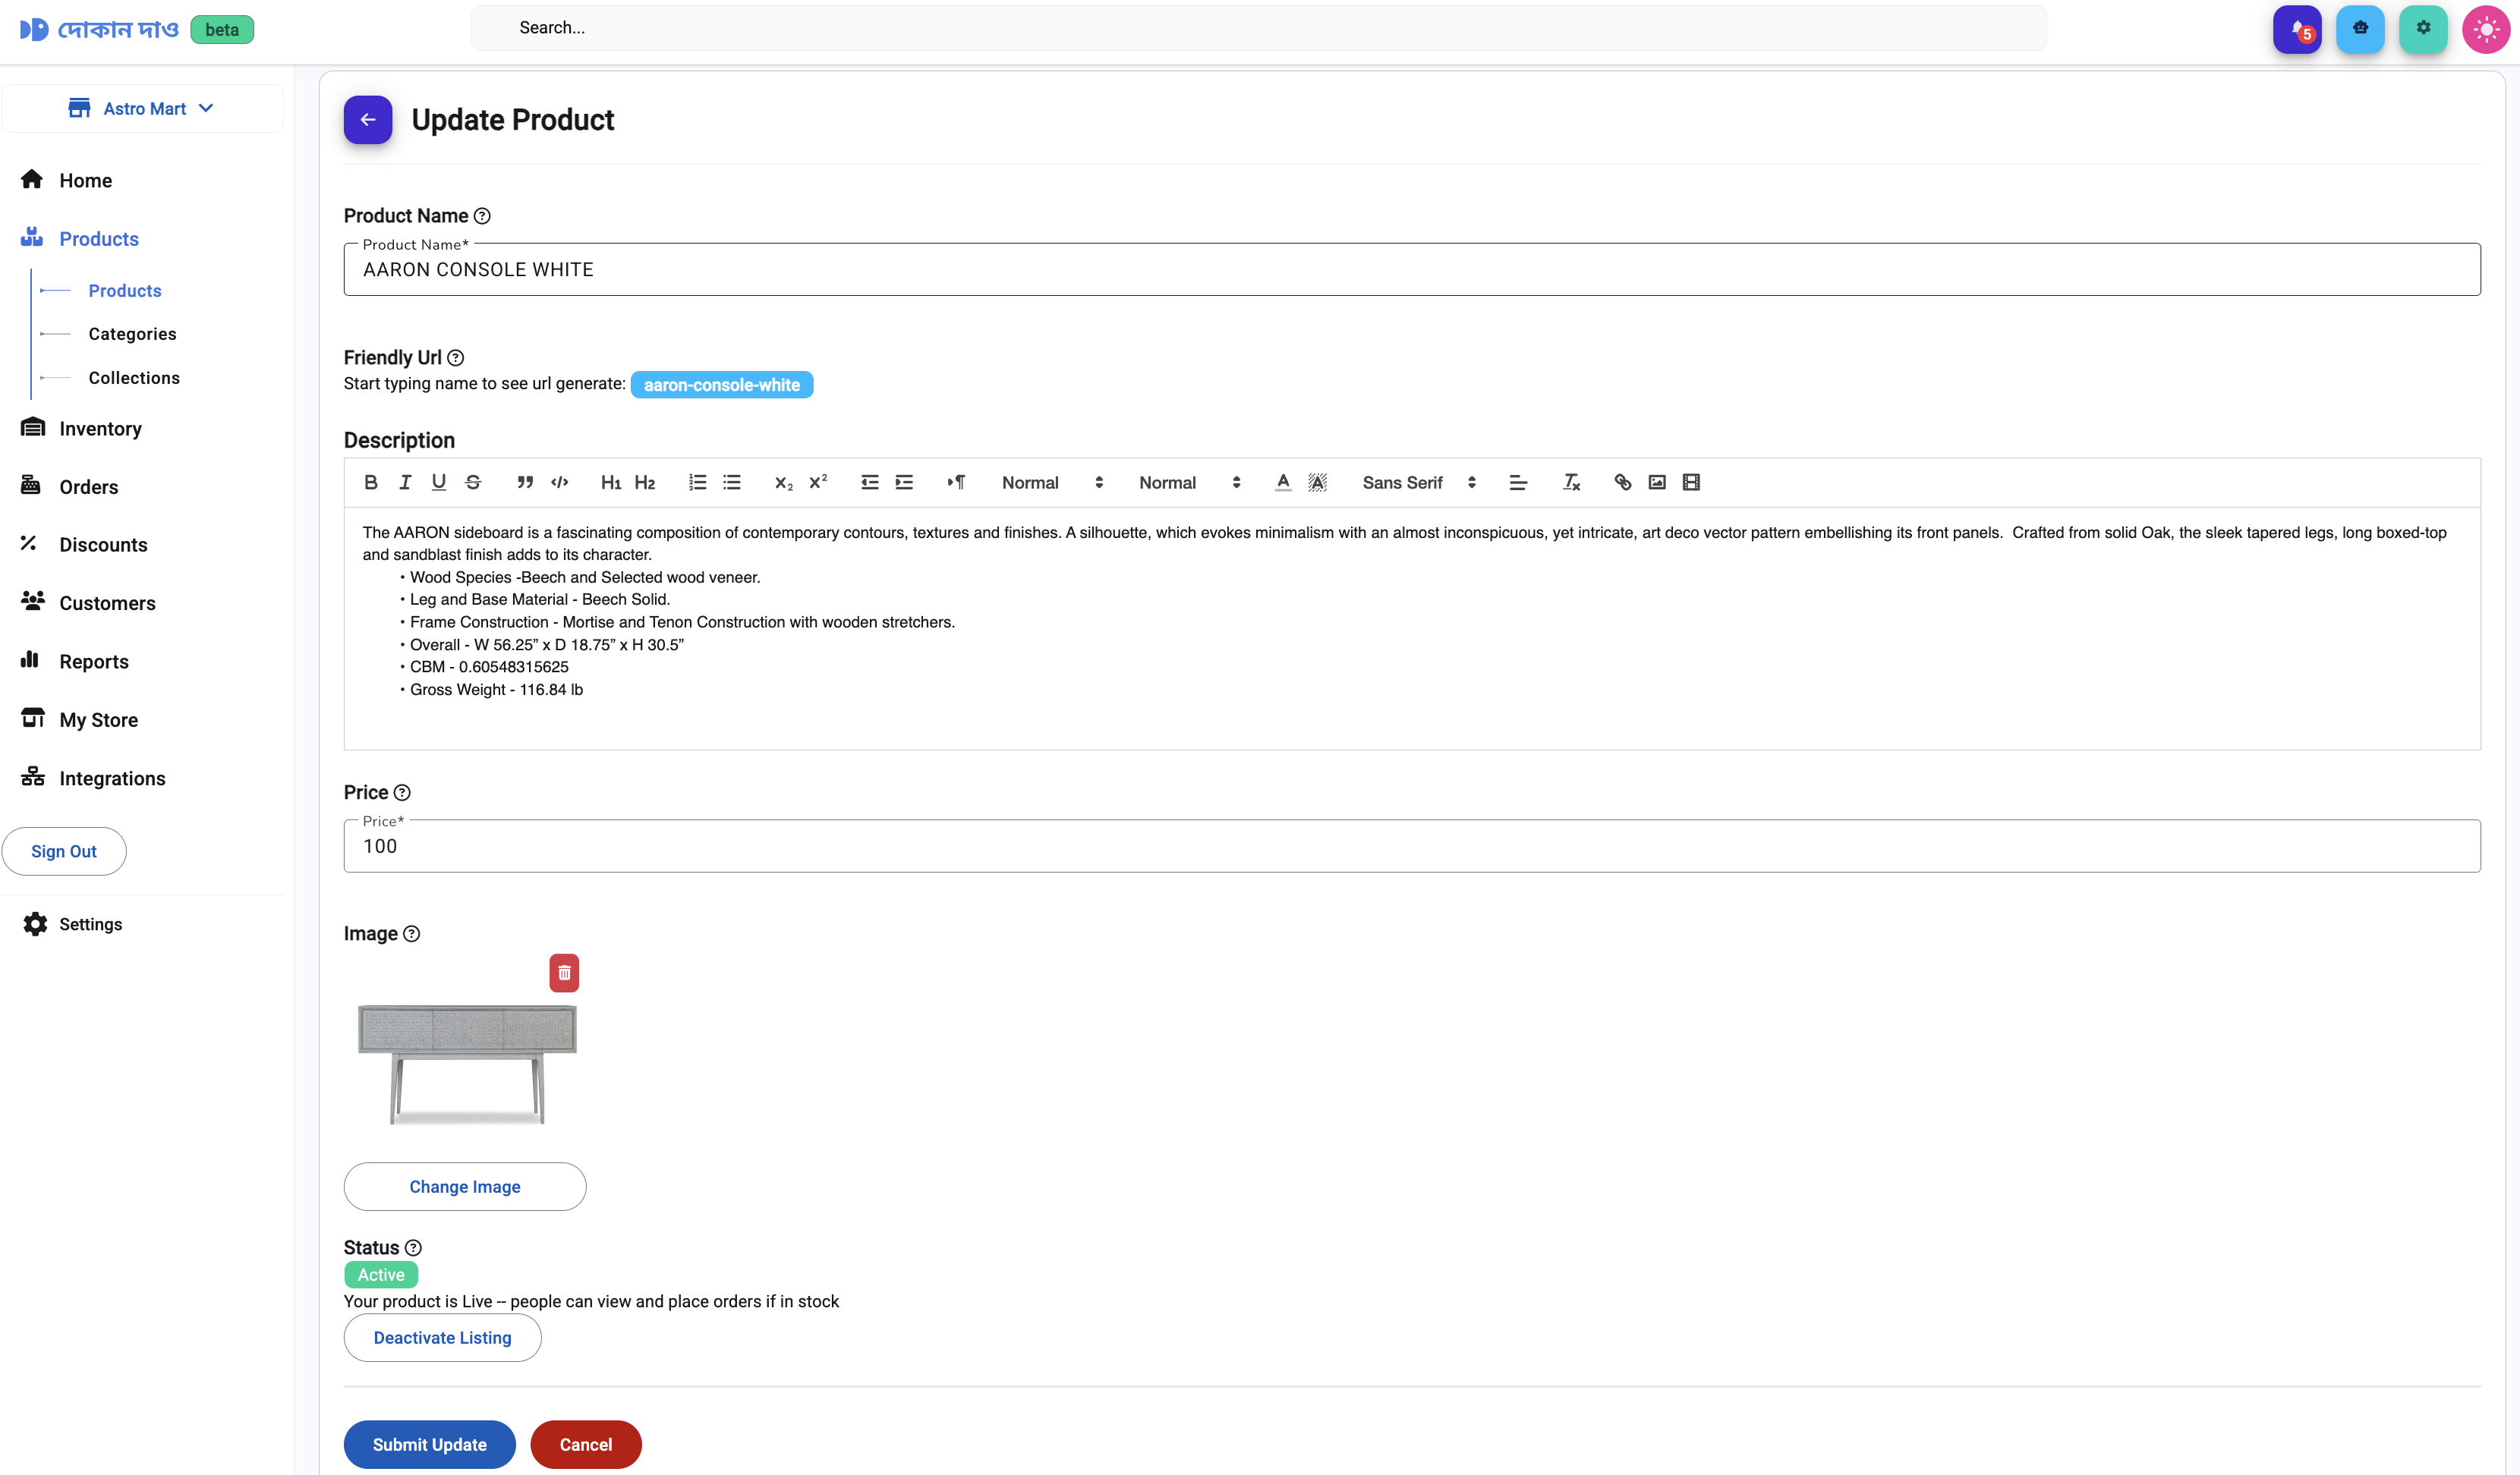Toggle bold formatting in description editor
Screen dimensions: 2520x1475
pos(371,482)
